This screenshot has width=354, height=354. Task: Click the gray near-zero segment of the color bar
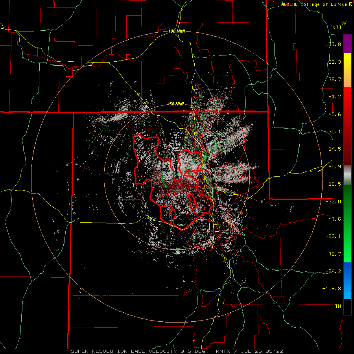347,175
